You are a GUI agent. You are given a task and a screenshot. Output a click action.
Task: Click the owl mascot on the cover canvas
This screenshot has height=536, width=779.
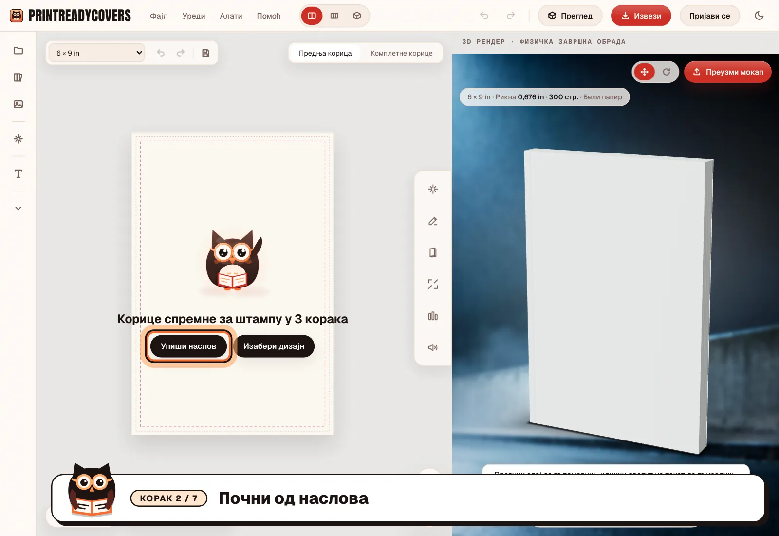(233, 261)
